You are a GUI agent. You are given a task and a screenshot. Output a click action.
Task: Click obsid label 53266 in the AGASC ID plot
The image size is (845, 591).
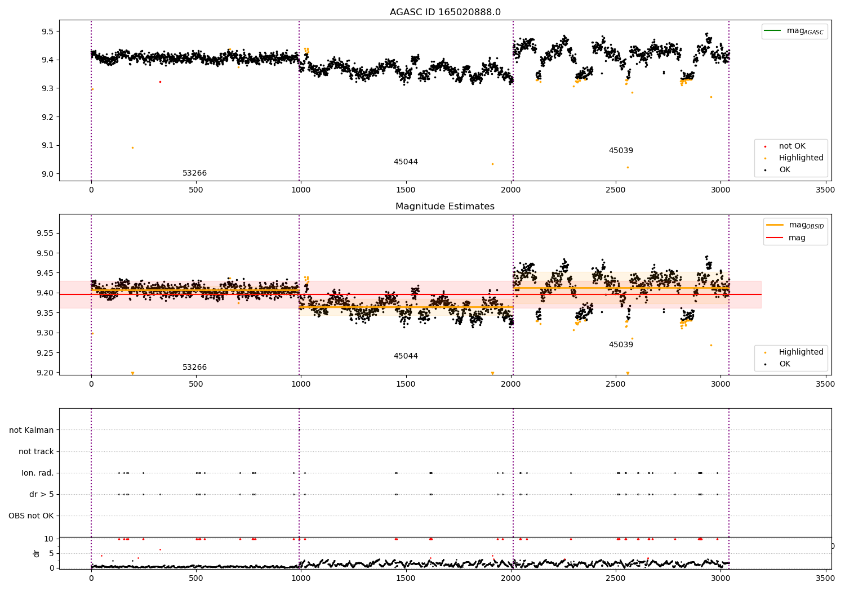click(194, 173)
